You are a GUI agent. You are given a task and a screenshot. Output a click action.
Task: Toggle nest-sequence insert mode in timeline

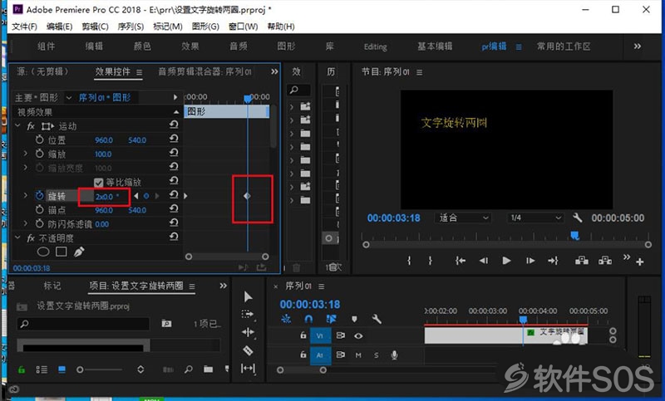286,319
